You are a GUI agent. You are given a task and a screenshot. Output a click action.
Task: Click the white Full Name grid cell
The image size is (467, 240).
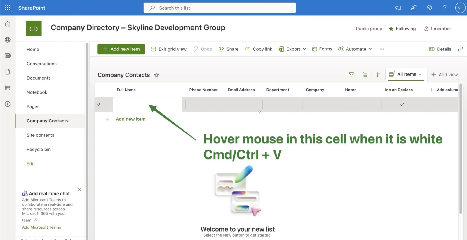point(148,104)
